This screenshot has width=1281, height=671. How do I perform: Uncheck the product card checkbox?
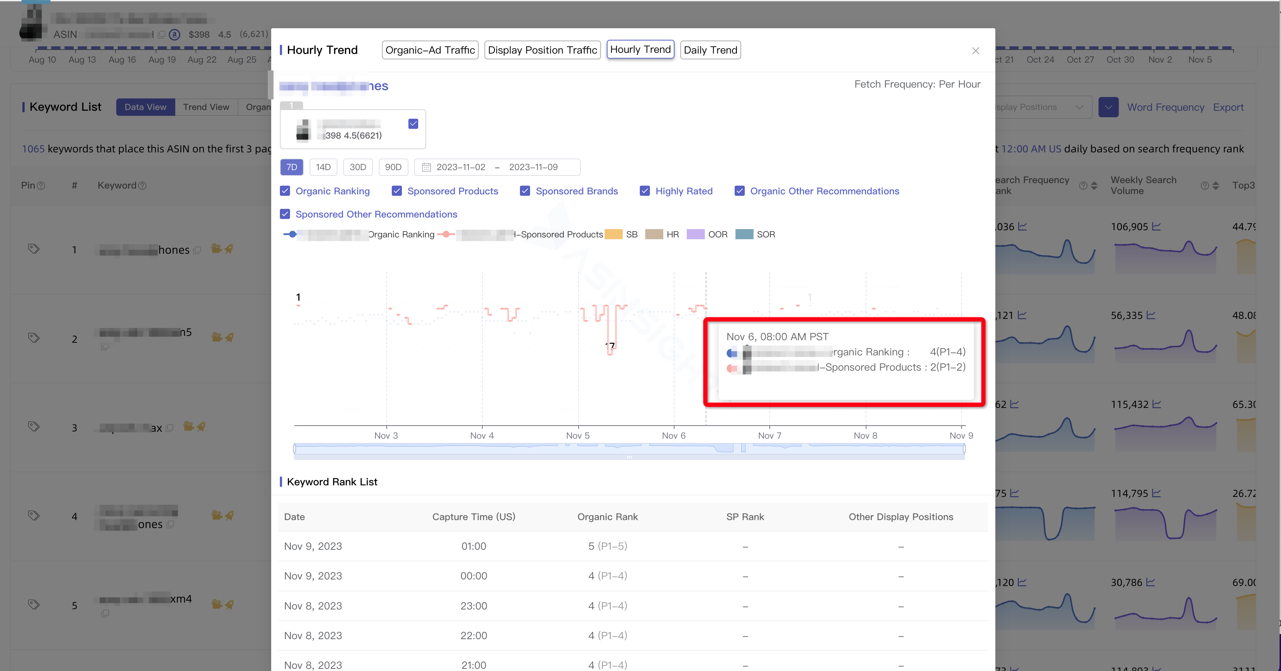click(x=413, y=124)
